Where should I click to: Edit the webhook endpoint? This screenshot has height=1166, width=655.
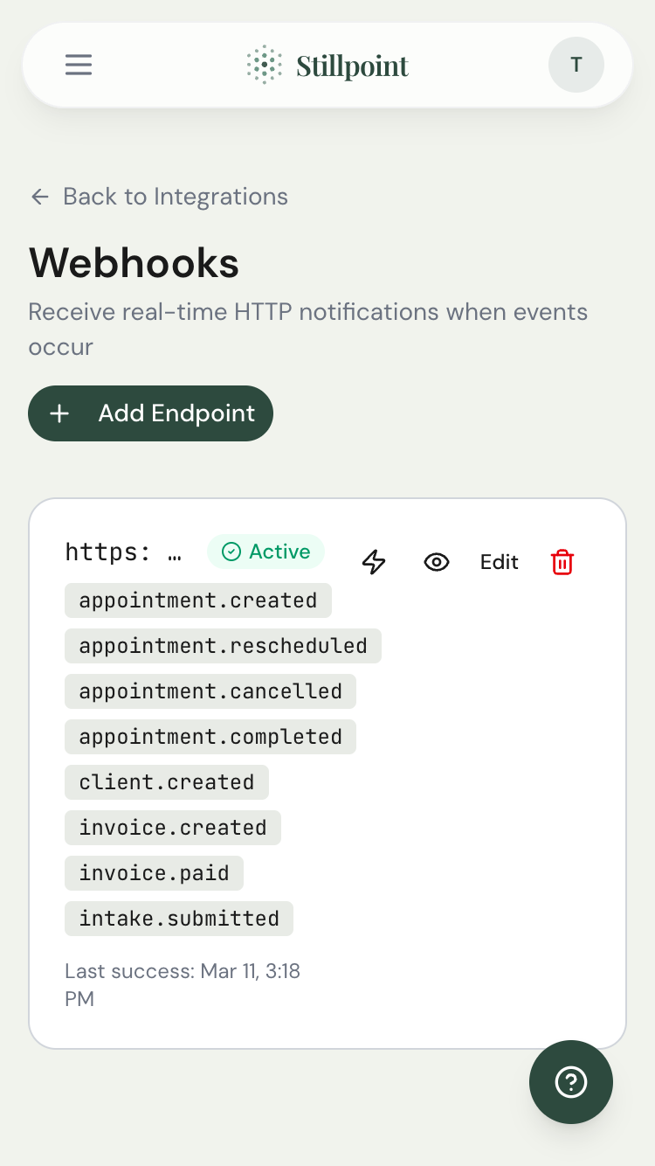[x=499, y=562]
